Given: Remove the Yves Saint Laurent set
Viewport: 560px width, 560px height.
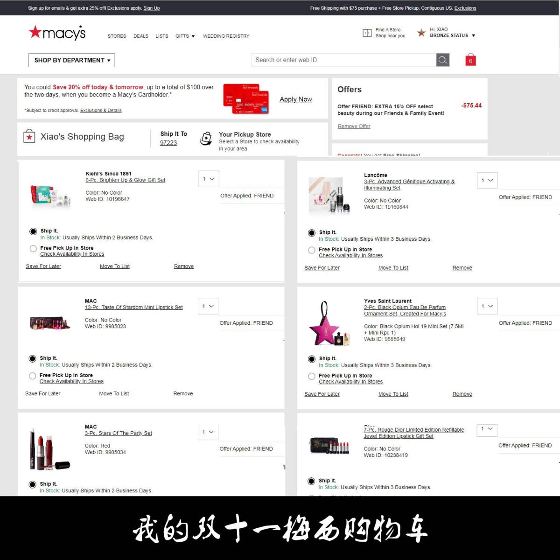Looking at the screenshot, I should pyautogui.click(x=462, y=394).
